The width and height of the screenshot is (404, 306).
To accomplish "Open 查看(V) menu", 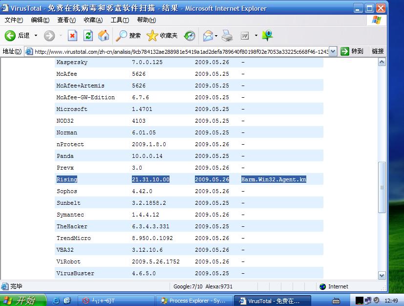I will click(x=66, y=20).
